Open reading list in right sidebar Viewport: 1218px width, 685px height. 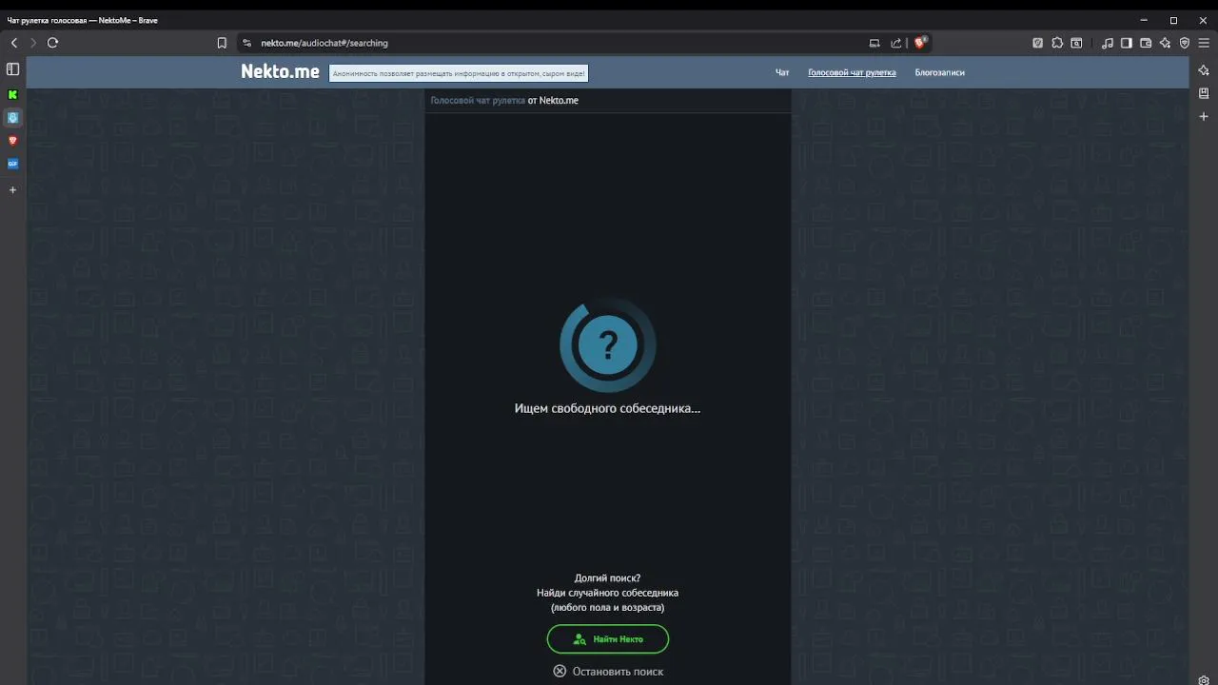click(1204, 93)
